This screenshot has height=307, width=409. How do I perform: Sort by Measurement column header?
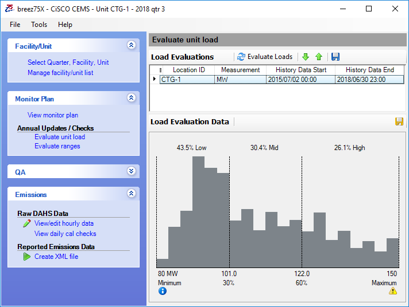[240, 70]
